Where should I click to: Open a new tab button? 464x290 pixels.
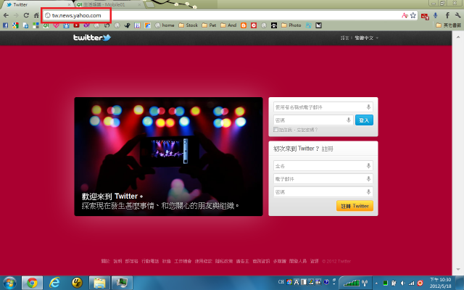point(150,4)
